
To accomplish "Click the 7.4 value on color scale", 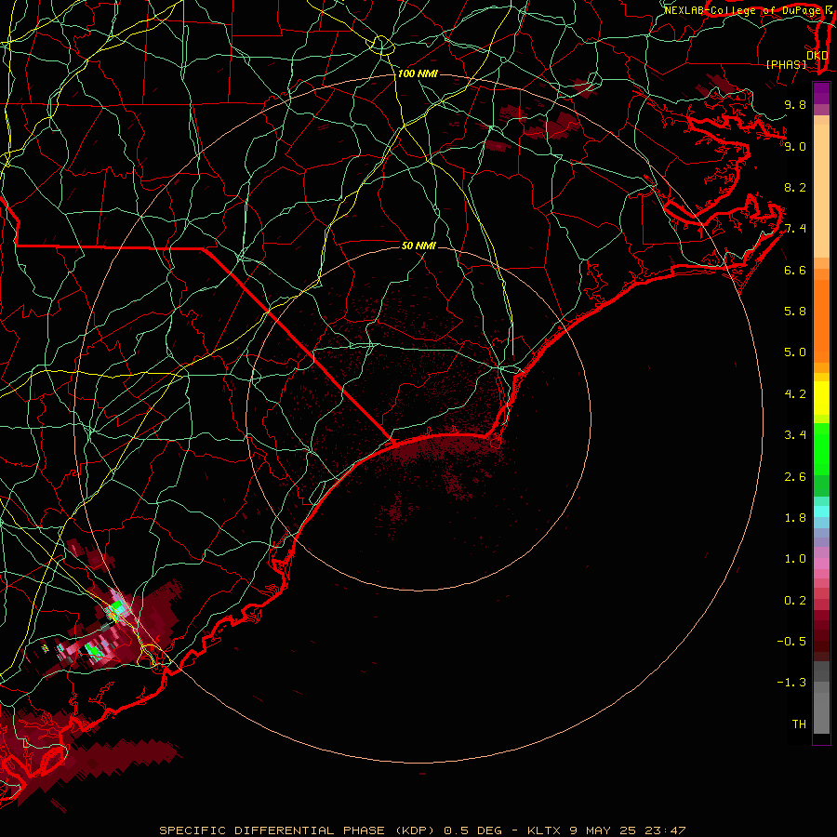I will coord(795,229).
